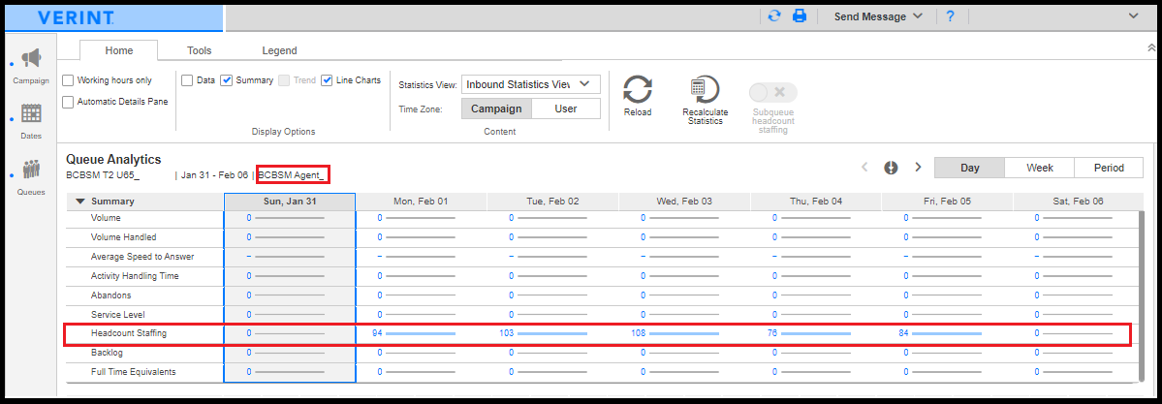
Task: Click the Volume Handled row label
Action: [x=124, y=237]
